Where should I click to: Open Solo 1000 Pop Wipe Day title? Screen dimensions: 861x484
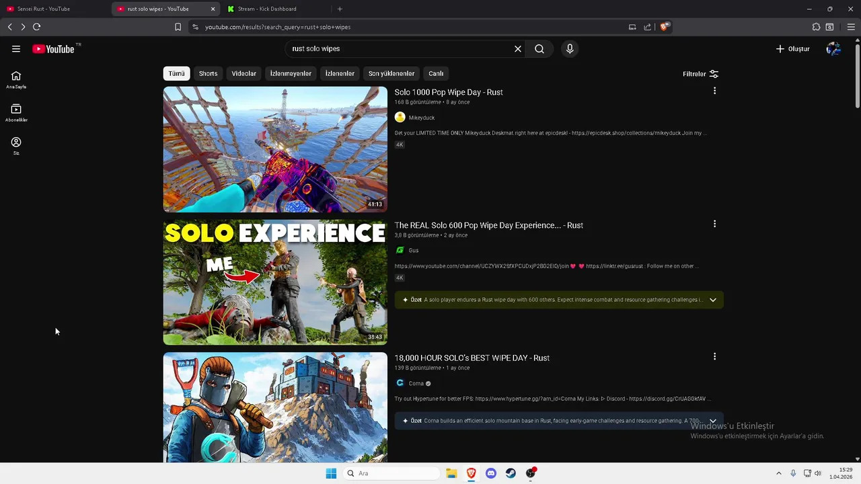click(449, 92)
